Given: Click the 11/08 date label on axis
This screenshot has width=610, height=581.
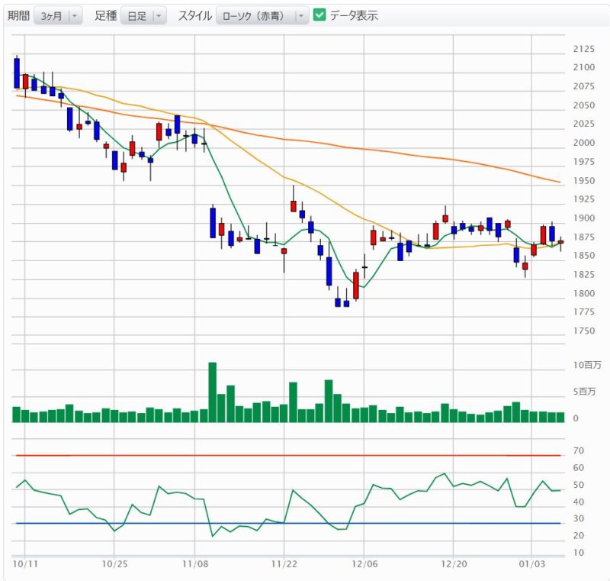Looking at the screenshot, I should point(195,564).
